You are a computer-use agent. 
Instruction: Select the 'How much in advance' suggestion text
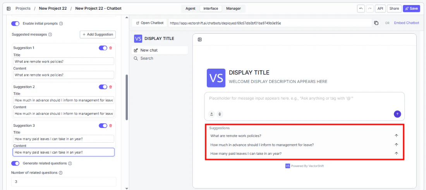click(x=262, y=145)
